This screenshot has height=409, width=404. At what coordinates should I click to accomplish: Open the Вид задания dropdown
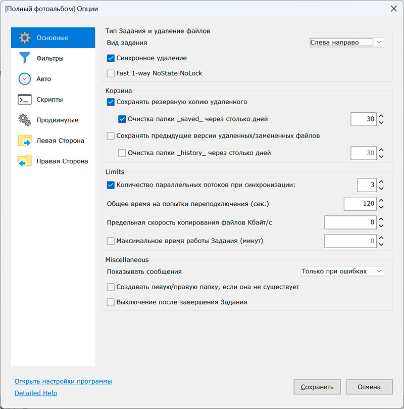(346, 42)
